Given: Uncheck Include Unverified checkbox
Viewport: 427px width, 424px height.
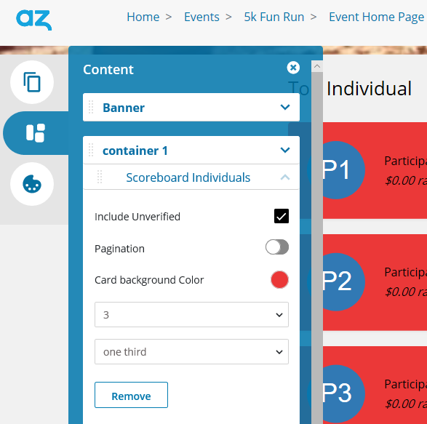Looking at the screenshot, I should (x=282, y=216).
